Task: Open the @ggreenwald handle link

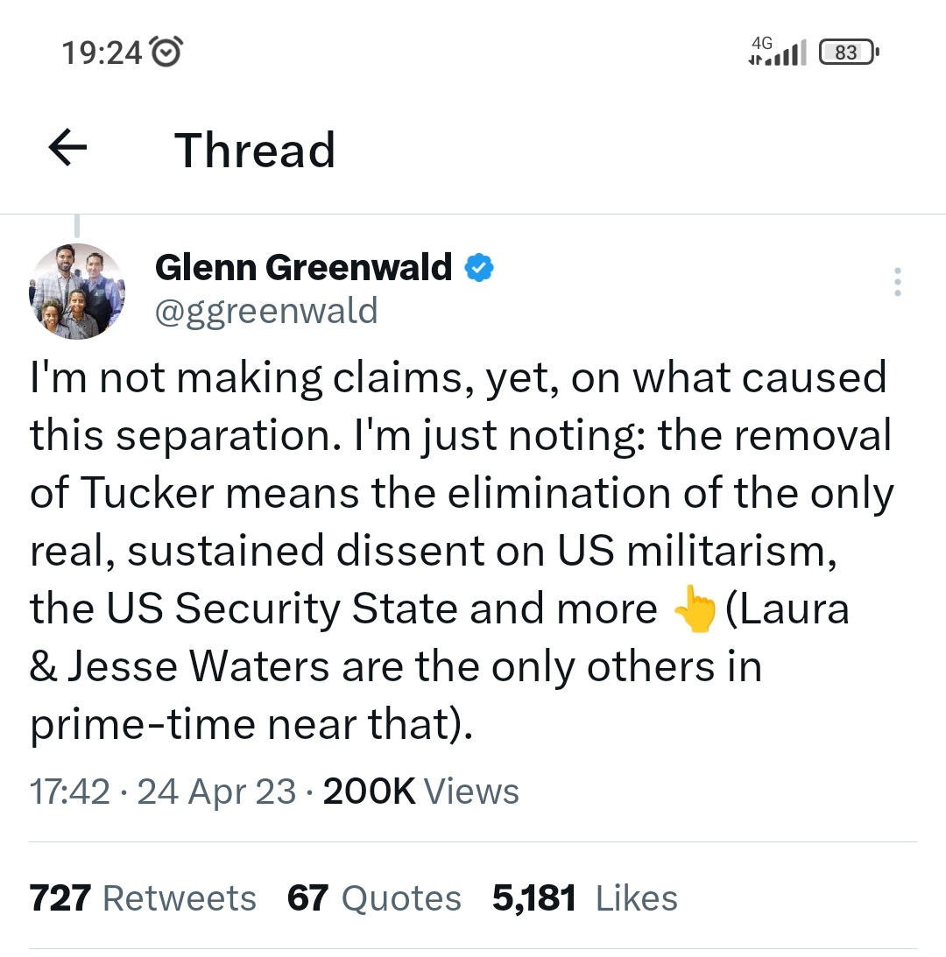Action: [x=266, y=311]
